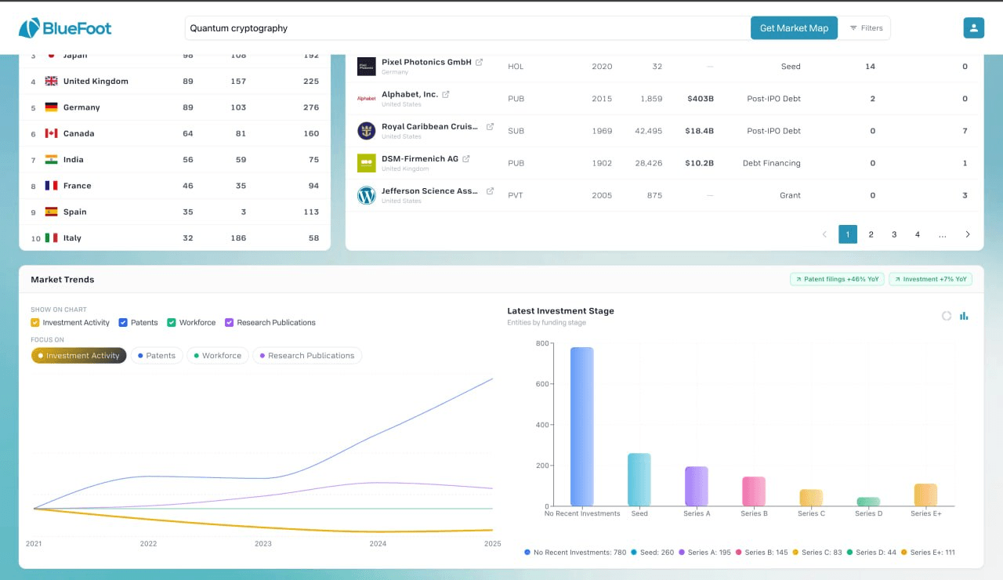Click the No Recent Investments legend dot

click(527, 553)
